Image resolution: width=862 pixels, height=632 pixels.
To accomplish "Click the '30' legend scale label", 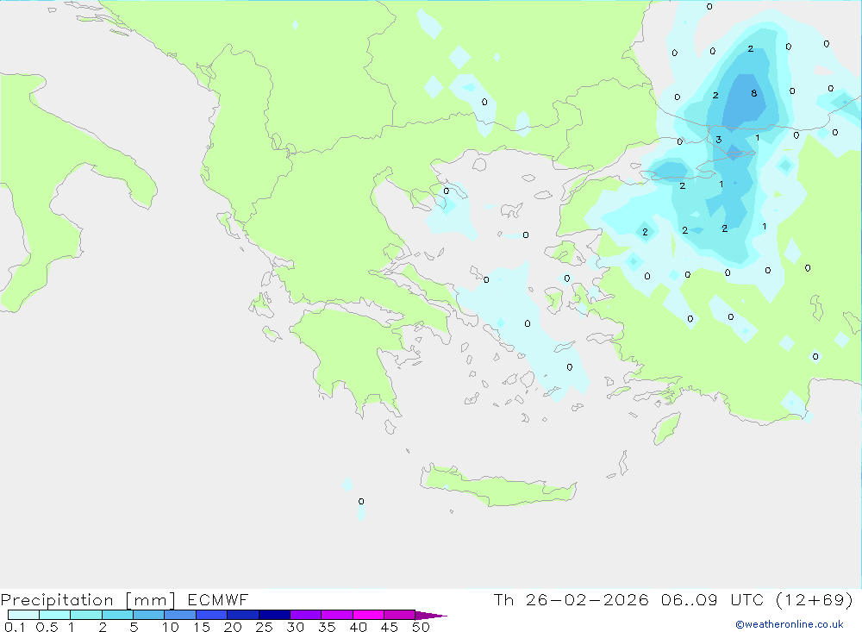I will 295,627.
